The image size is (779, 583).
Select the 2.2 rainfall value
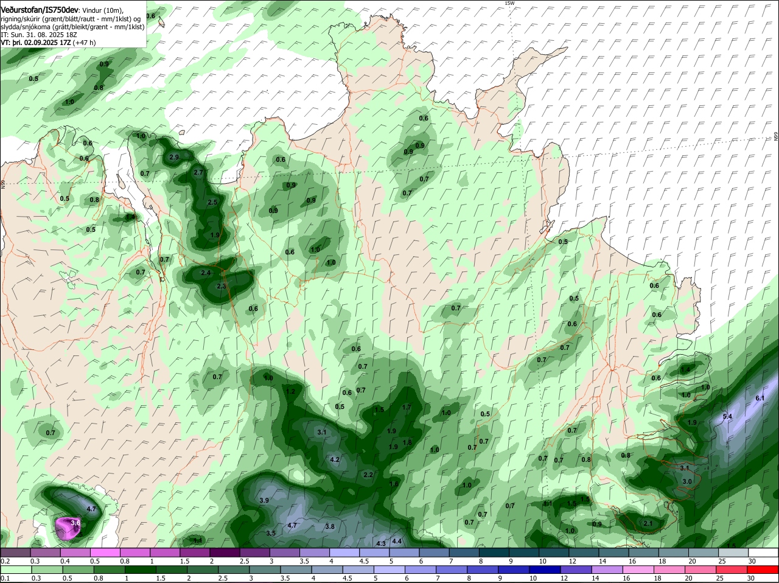point(368,475)
